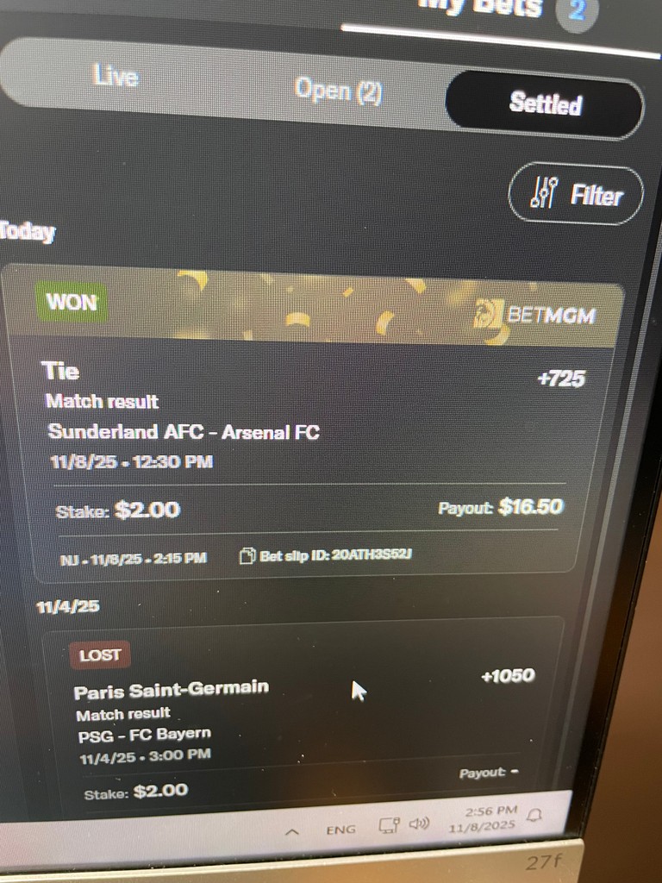Viewport: 662px width, 883px height.
Task: Open the notifications bell icon
Action: pyautogui.click(x=535, y=814)
